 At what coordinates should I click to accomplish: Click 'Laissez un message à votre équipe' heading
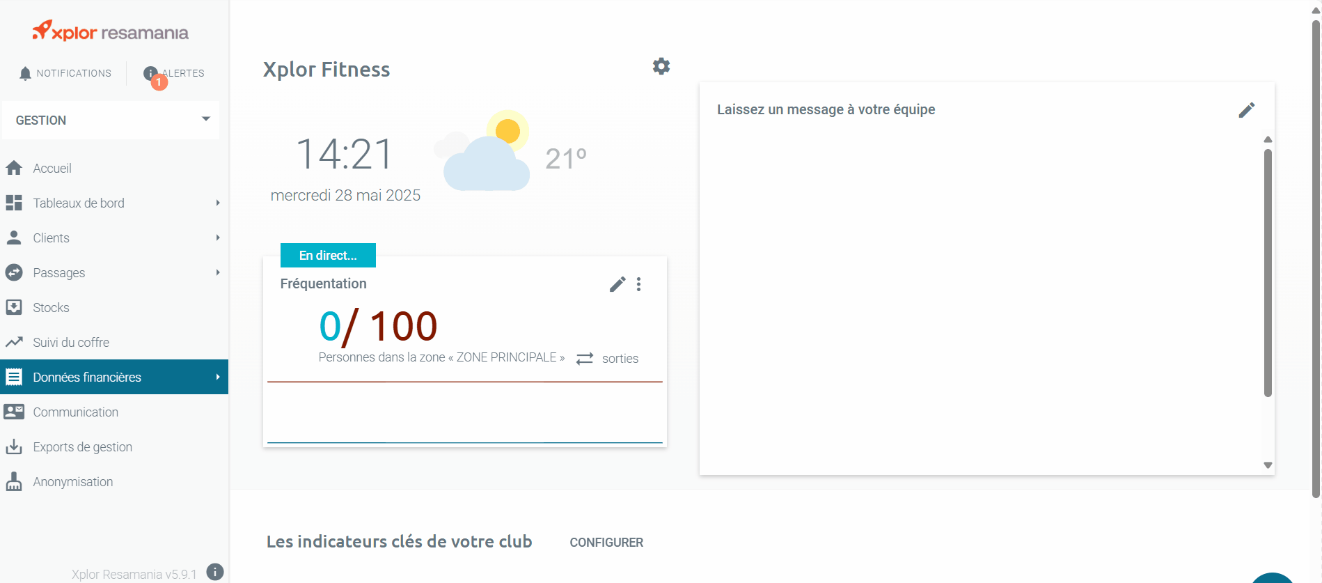point(826,109)
